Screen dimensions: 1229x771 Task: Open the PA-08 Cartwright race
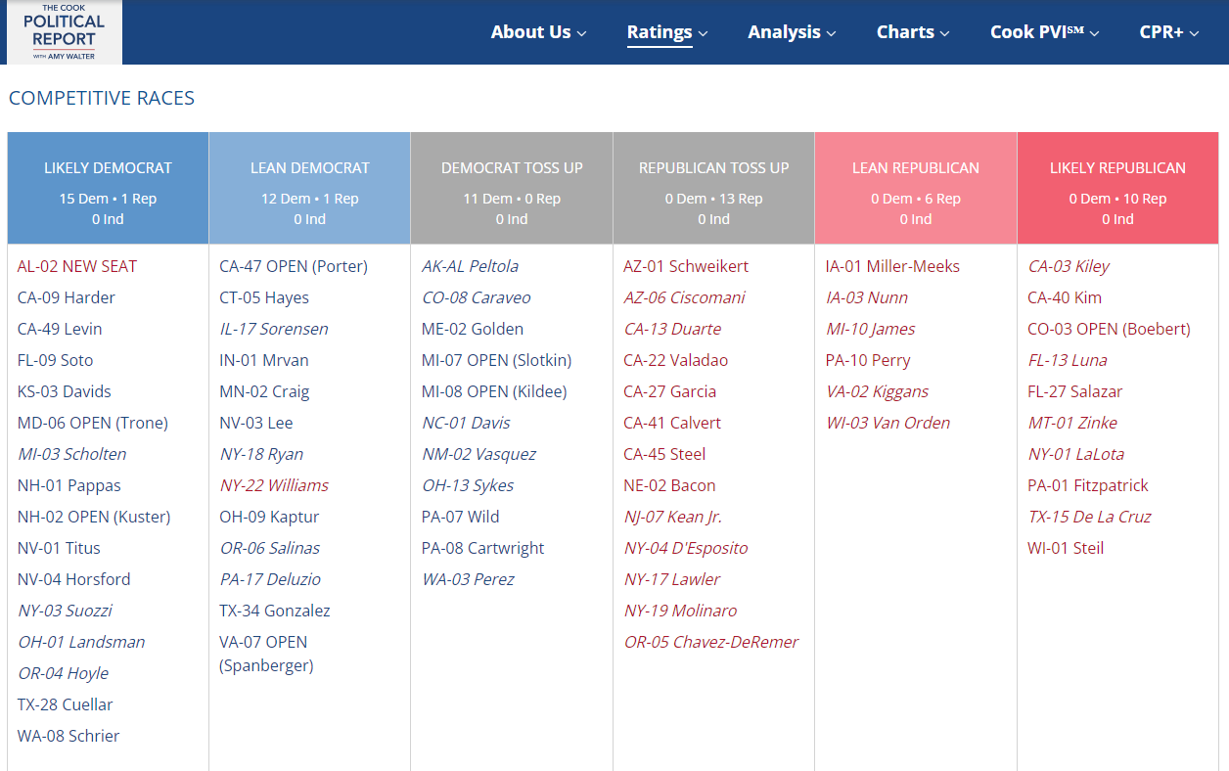click(483, 548)
